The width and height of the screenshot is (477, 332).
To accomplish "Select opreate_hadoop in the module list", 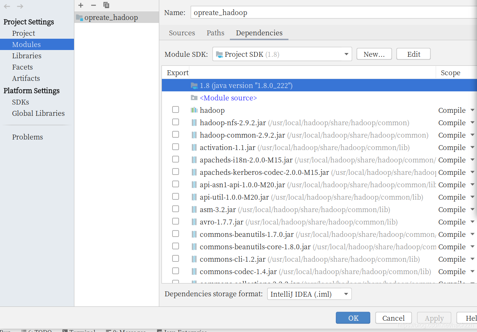I will (x=116, y=17).
